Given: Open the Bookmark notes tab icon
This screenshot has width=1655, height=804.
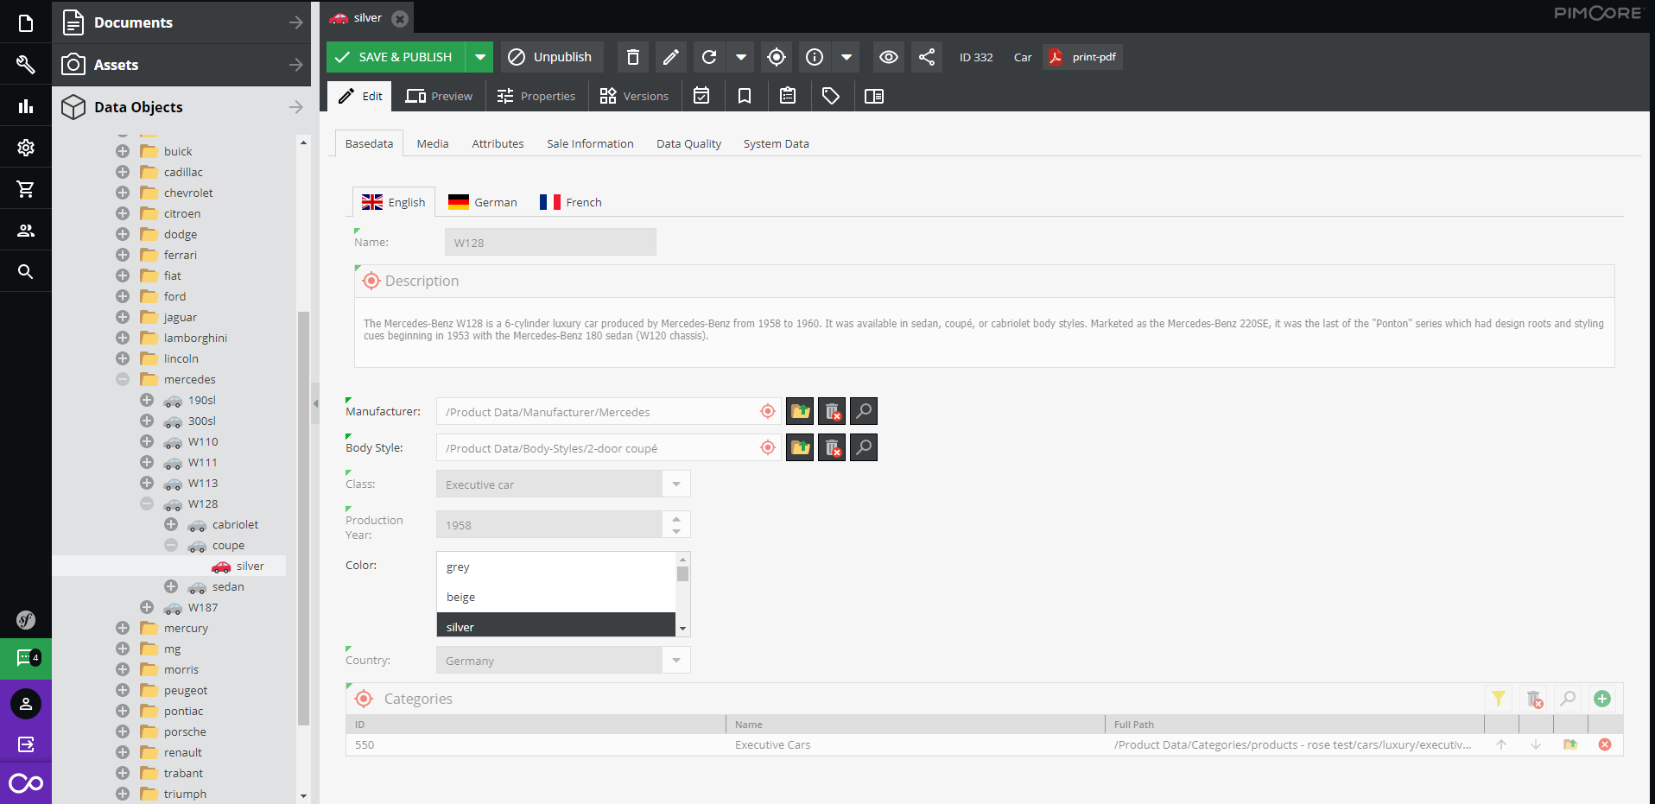Looking at the screenshot, I should [x=745, y=96].
